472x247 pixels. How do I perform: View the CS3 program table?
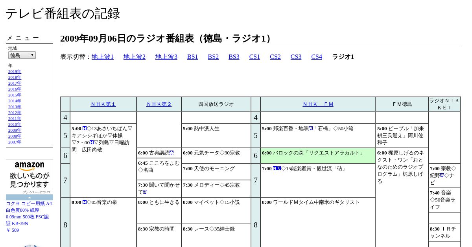point(296,57)
